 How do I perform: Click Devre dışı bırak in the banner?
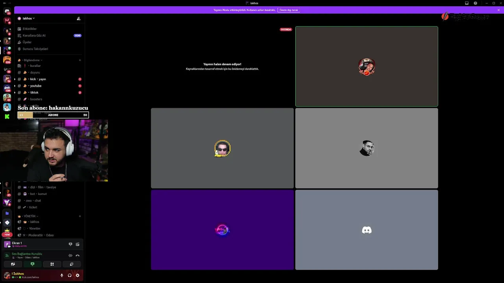click(x=289, y=10)
